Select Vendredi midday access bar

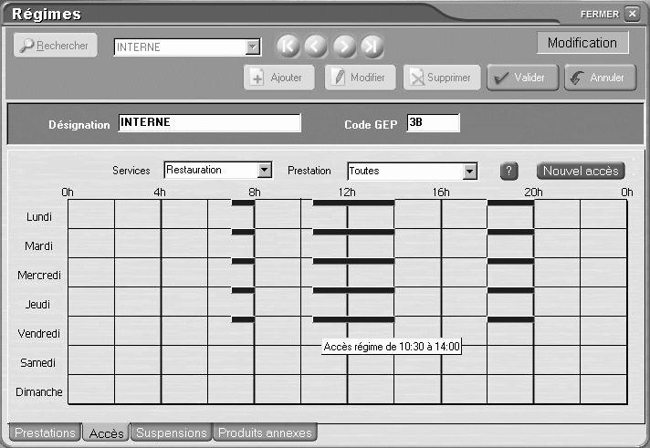click(x=353, y=320)
